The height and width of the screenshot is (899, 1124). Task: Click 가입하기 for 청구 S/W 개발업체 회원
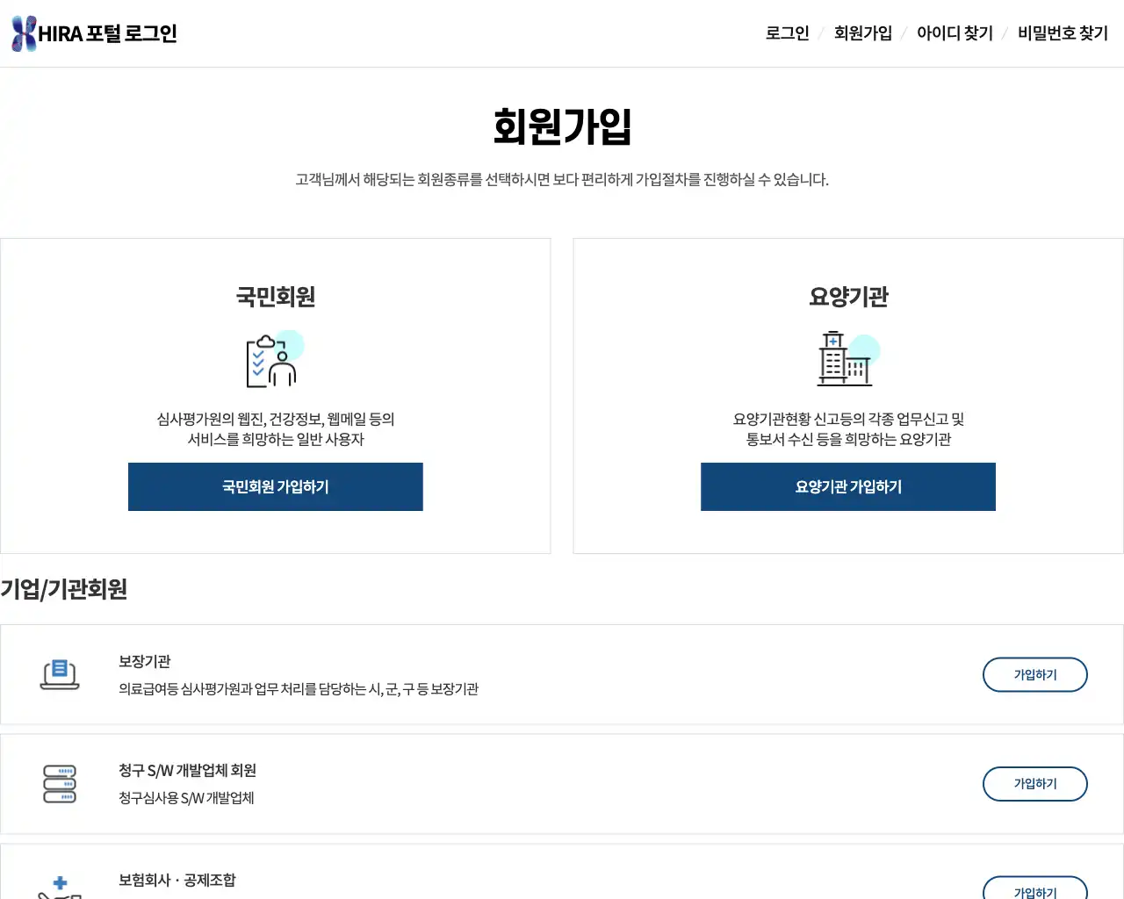tap(1035, 784)
